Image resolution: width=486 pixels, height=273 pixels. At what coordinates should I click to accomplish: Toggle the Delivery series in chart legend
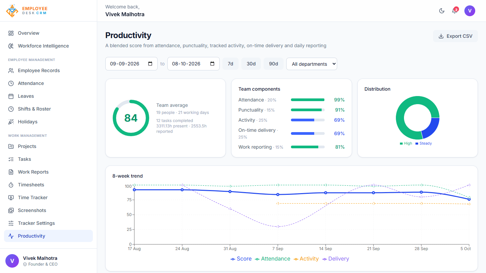[x=335, y=259]
